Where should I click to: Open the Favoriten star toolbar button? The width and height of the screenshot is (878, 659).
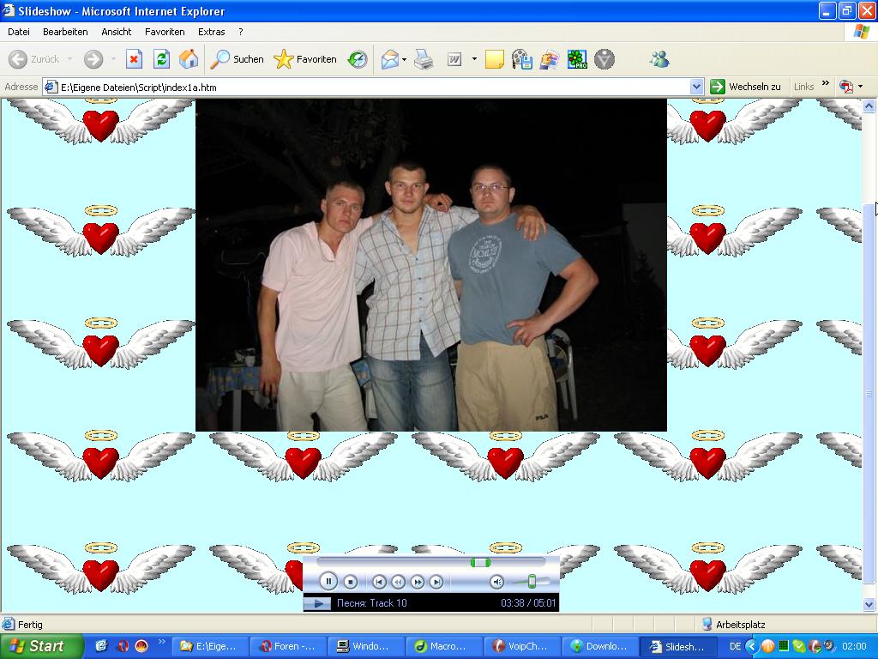point(305,59)
